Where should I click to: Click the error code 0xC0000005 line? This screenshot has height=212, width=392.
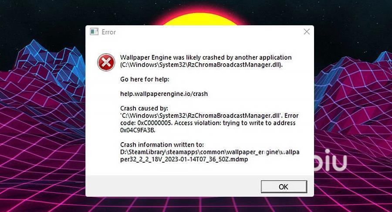[208, 123]
